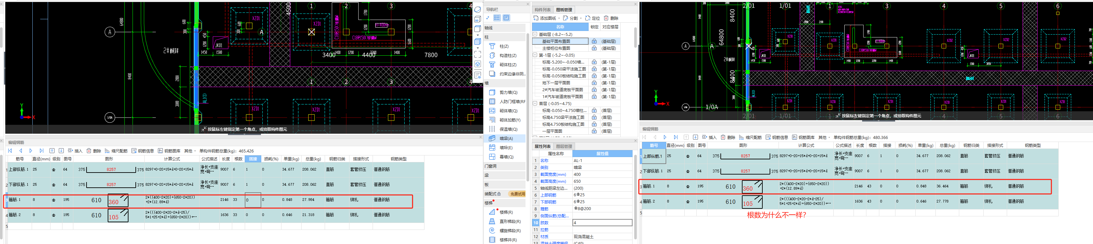Switch to 图纸管理 tab

point(564,10)
